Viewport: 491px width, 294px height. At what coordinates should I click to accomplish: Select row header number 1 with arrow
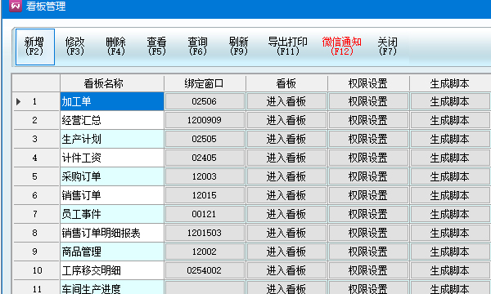click(36, 101)
